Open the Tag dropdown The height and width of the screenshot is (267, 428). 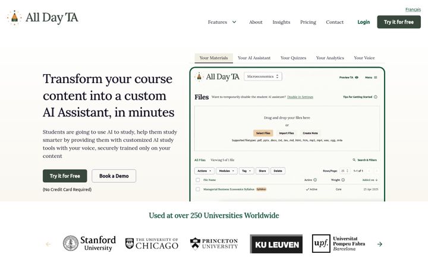246,171
